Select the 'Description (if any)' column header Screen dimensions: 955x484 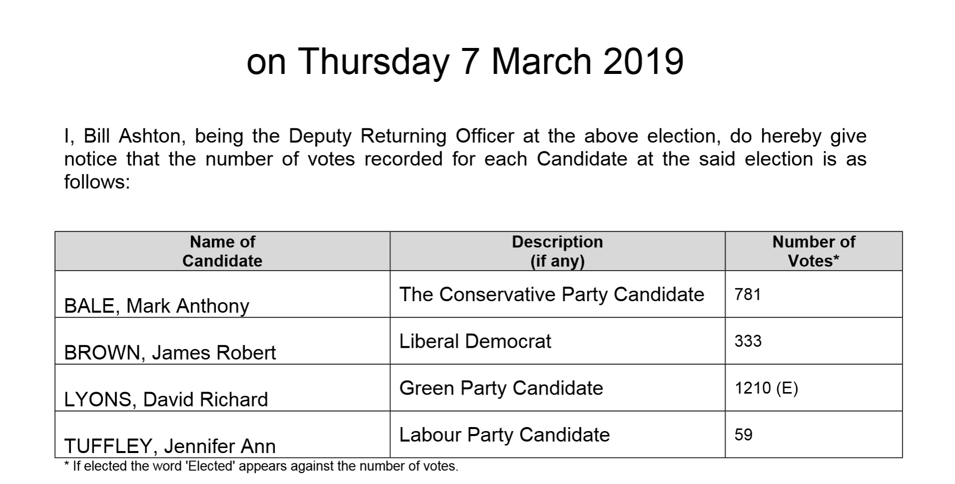[557, 251]
